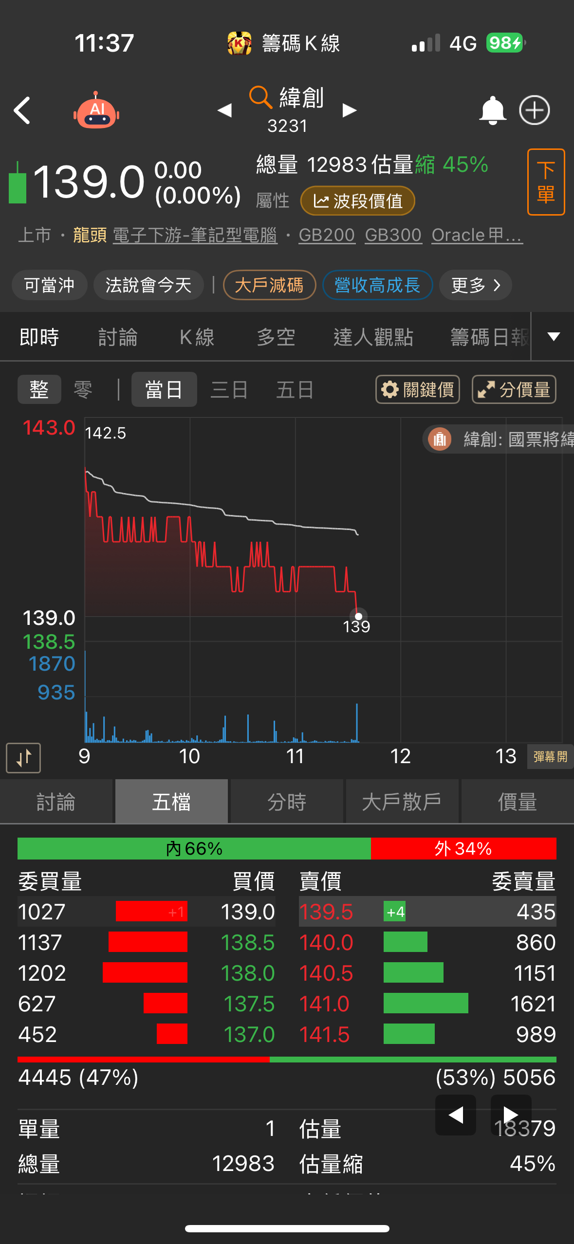Add stock to watchlist with plus icon
The width and height of the screenshot is (574, 1244).
click(x=535, y=110)
